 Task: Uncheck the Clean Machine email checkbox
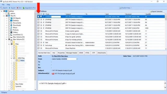38,48
